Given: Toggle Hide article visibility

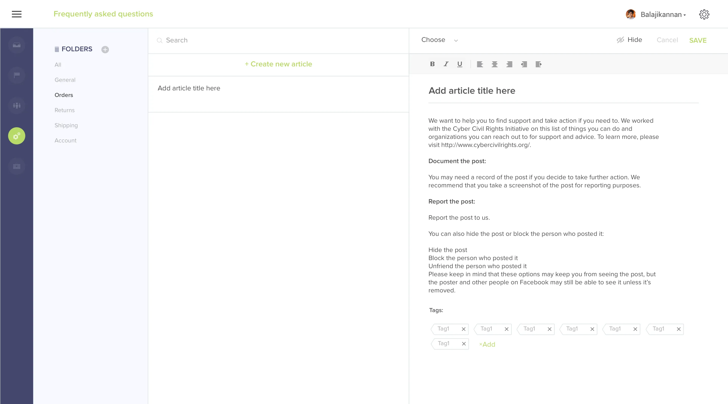Looking at the screenshot, I should coord(629,40).
